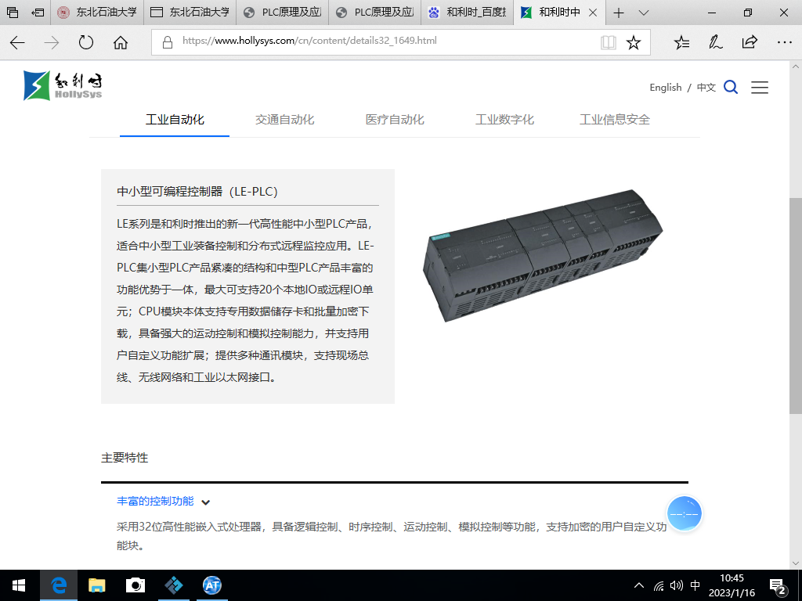Click the padlock site info icon
Image resolution: width=802 pixels, height=601 pixels.
point(168,42)
